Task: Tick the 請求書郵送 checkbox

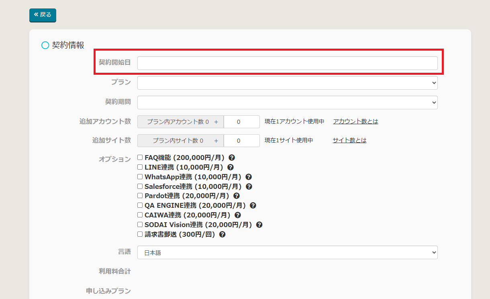Action: (x=140, y=234)
